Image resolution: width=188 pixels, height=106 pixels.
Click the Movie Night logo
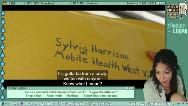point(173,9)
